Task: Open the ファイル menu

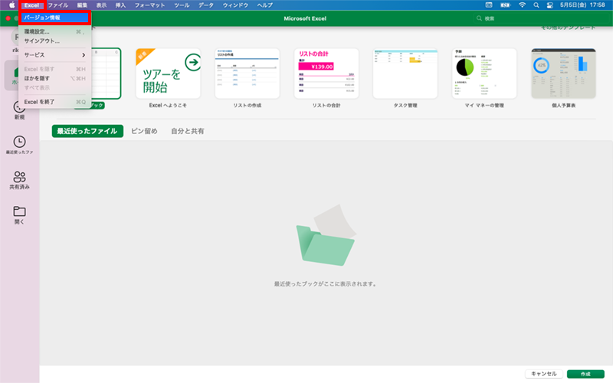Action: pos(58,5)
